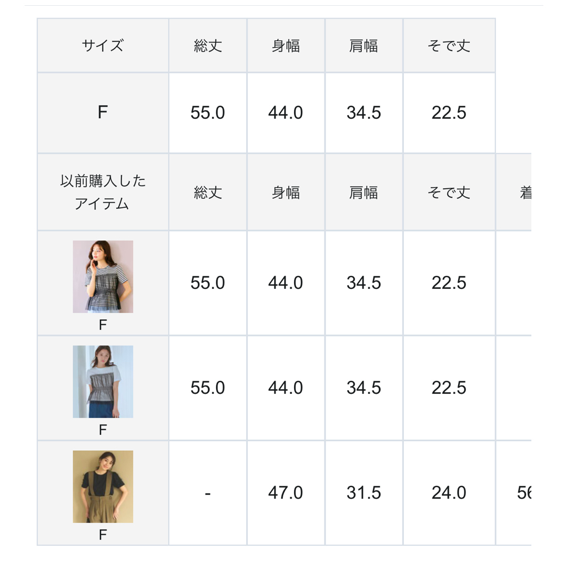
Task: Click the partially hidden 着 column header
Action: click(x=525, y=192)
